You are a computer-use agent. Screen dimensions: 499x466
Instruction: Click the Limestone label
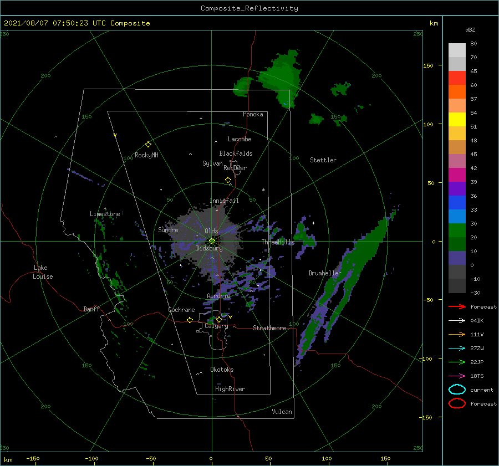pyautogui.click(x=105, y=214)
